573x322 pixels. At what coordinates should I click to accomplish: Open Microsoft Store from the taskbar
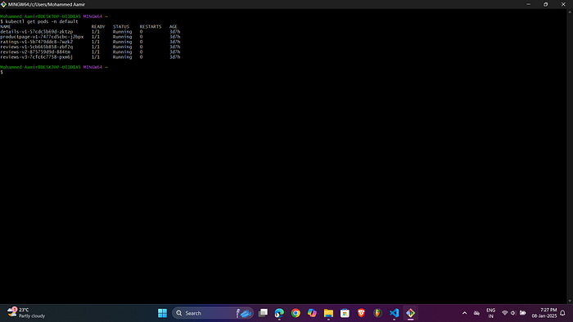click(x=345, y=313)
